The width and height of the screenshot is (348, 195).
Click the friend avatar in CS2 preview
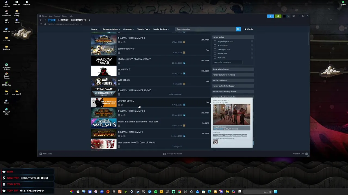point(216,142)
